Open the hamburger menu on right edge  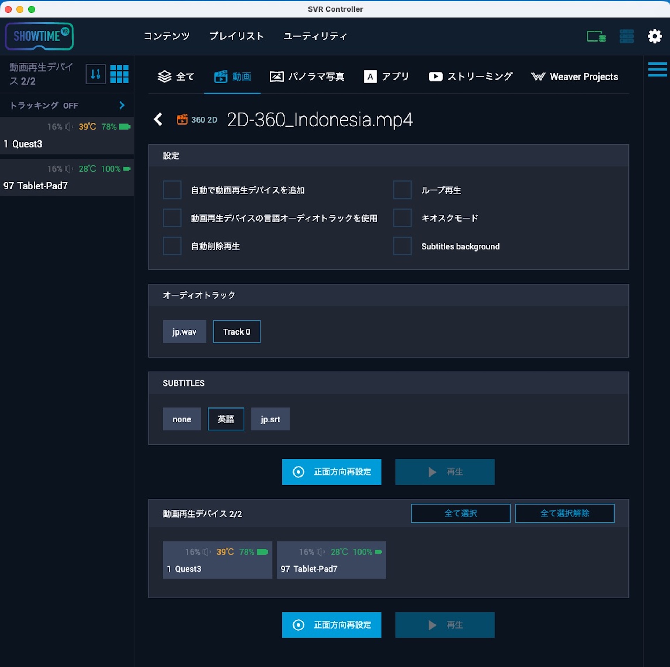point(657,69)
